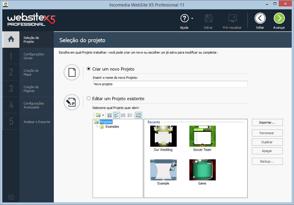The height and width of the screenshot is (205, 294).
Task: Click the WebSite X5 Professional logo
Action: [31, 19]
